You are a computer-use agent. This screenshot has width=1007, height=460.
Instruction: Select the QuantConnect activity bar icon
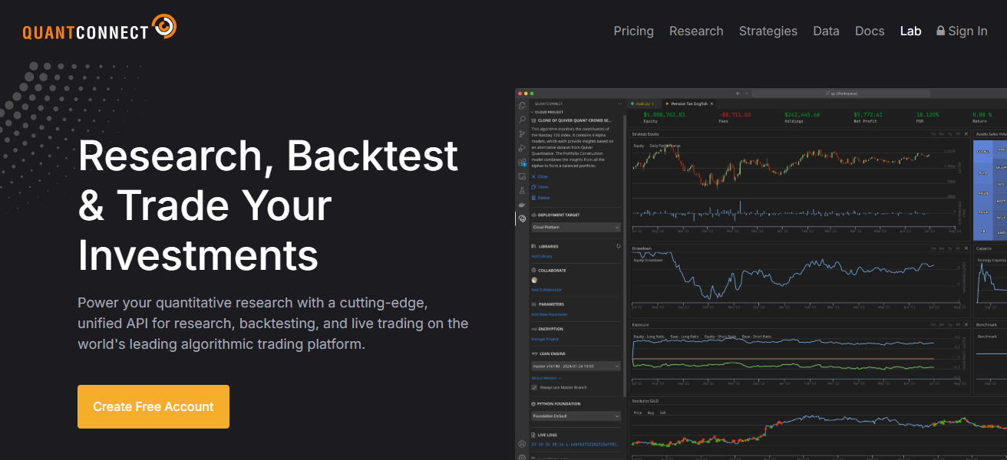coord(522,219)
